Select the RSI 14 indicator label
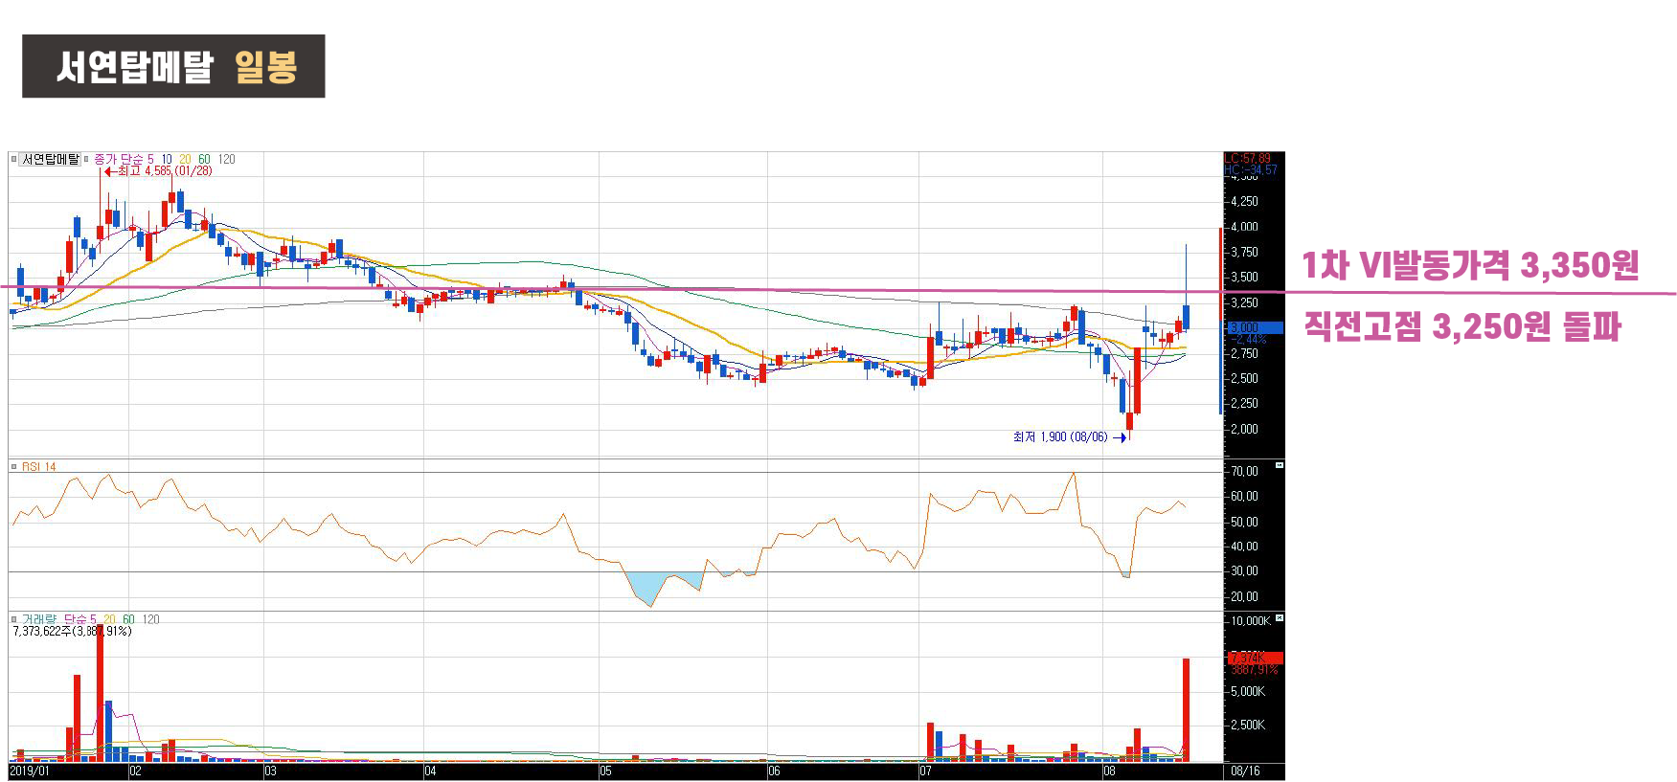Viewport: 1677px width, 782px height. tap(39, 467)
